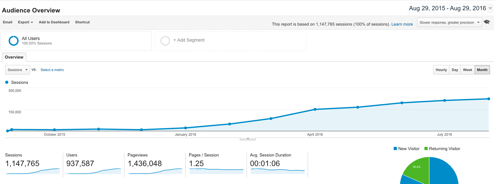Click the last data point on the chart
This screenshot has width=494, height=184.
point(489,99)
